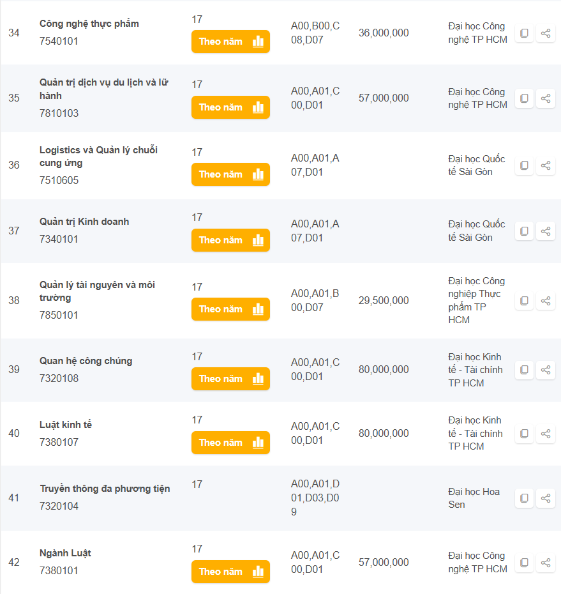Screen dimensions: 561x594
Task: Select the Quản trị Kinh doanh major name
Action: [x=84, y=222]
